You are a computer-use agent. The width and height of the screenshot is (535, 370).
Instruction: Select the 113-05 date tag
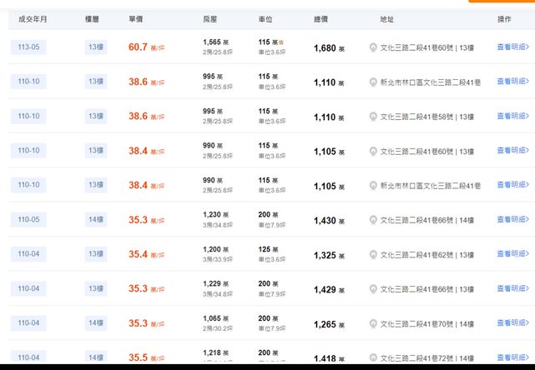(x=29, y=48)
